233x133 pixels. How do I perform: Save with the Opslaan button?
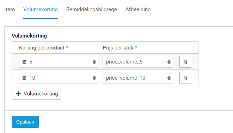(25, 122)
